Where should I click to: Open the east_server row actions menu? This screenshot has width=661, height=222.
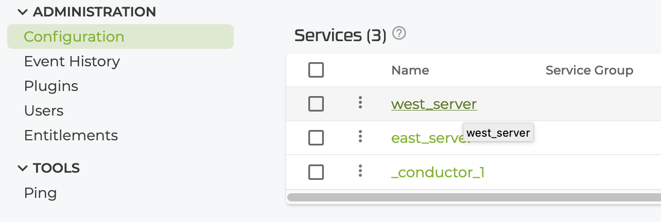tap(360, 137)
